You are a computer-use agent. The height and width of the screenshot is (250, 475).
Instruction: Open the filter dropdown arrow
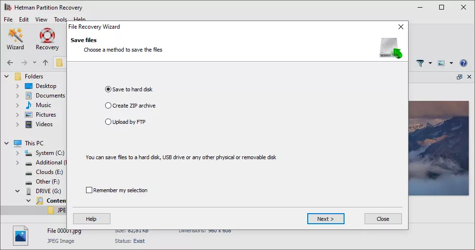430,63
